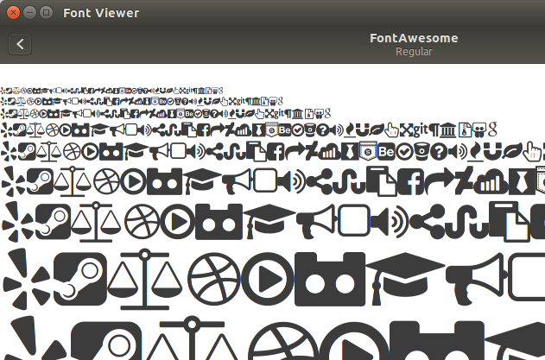
Task: Click the largest fully visible megaphone glyph
Action: [475, 279]
